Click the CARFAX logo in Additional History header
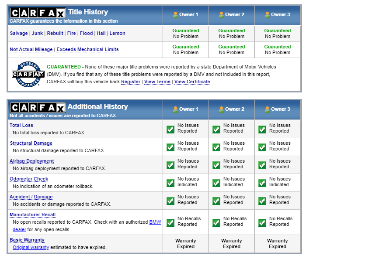 tap(38, 108)
